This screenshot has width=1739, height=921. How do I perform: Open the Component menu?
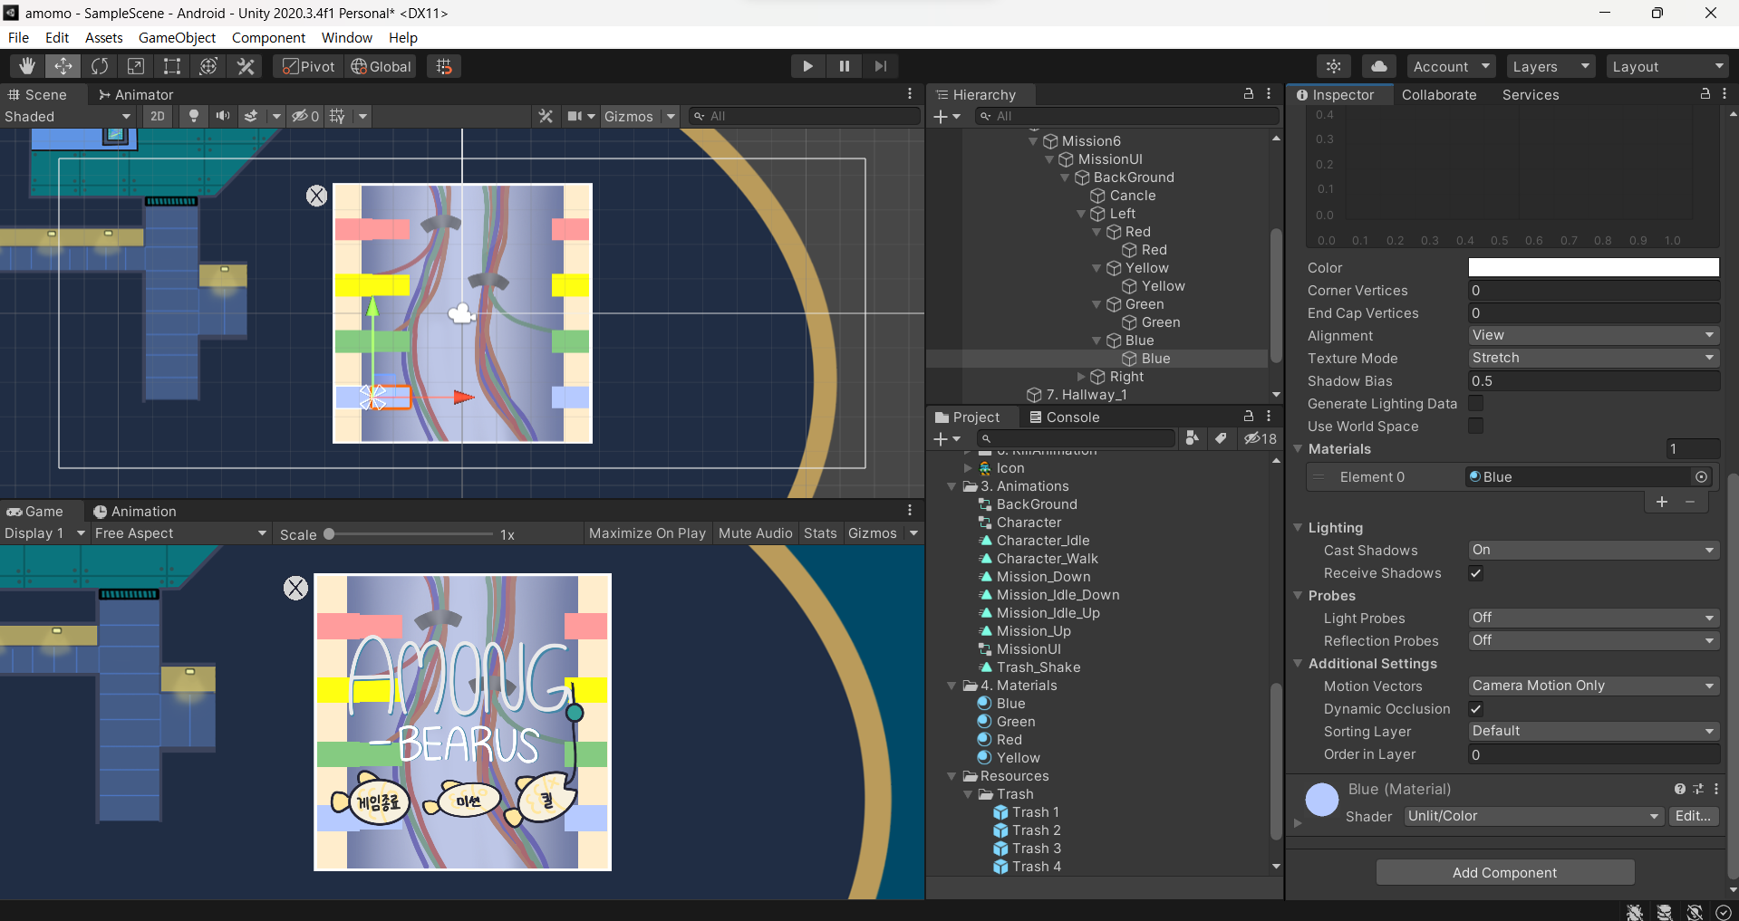[x=268, y=37]
